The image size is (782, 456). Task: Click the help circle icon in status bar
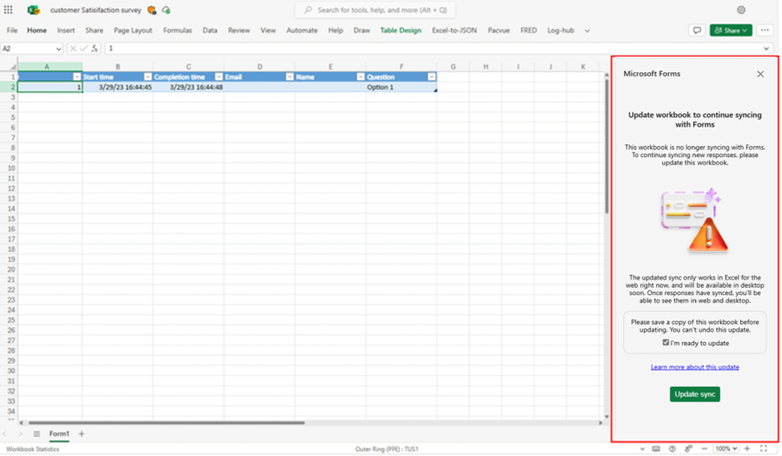coord(672,449)
